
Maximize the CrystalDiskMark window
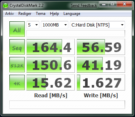[x=112, y=4]
